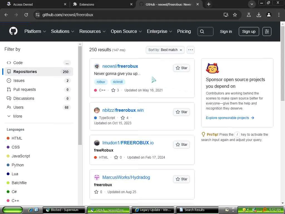Filter by the Python language
Image resolution: width=285 pixels, height=214 pixels.
tap(18, 165)
